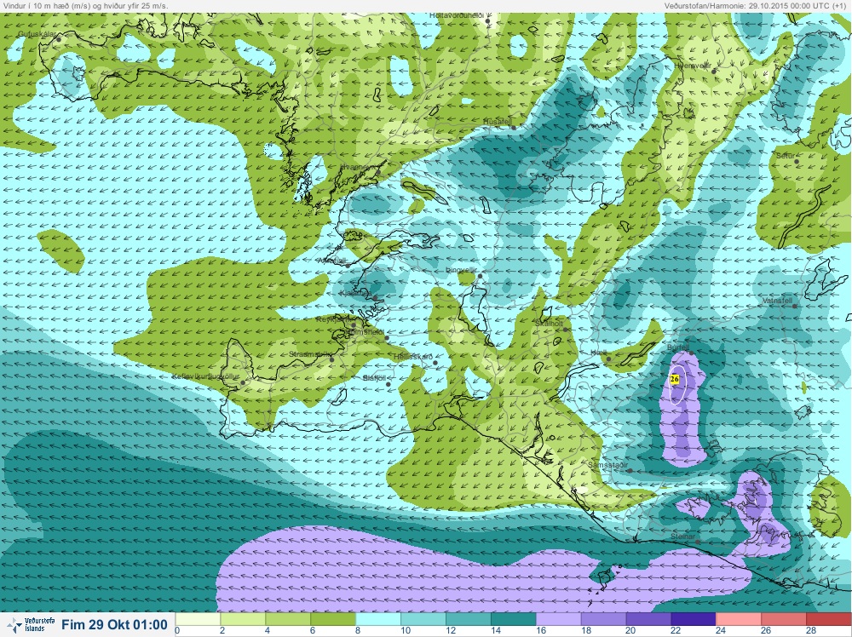Click the 0–2 m/s pale legend swatch
Viewport: 852px width, 637px height.
point(198,619)
